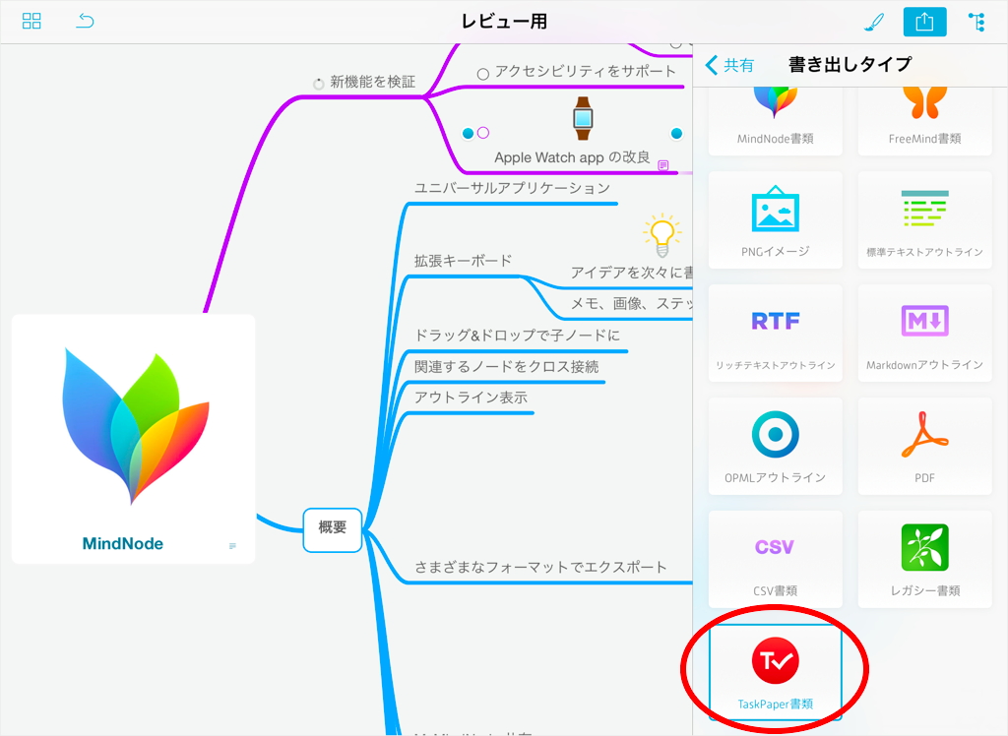
Task: Select the MindNode main node image
Action: click(136, 425)
